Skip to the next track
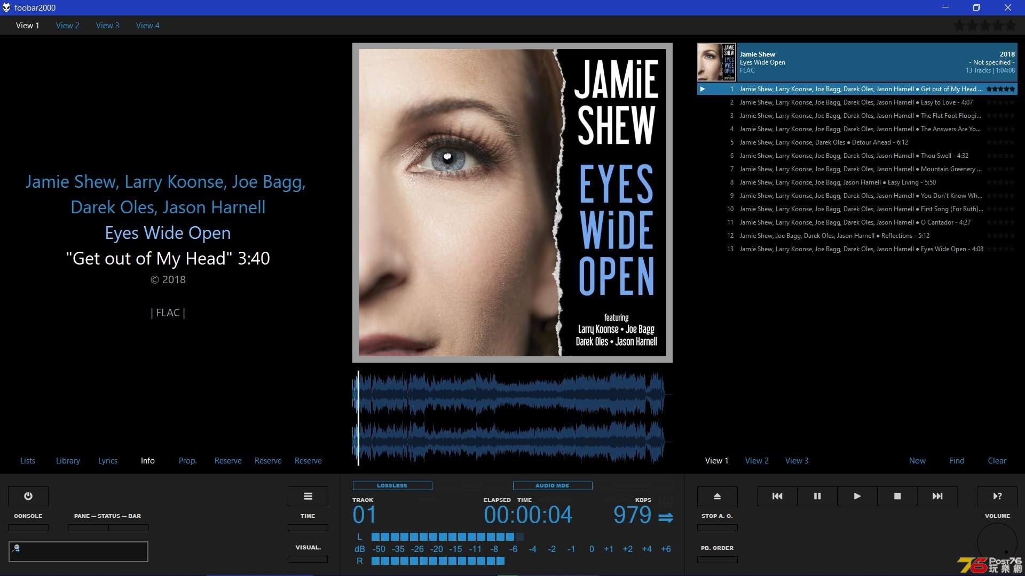Viewport: 1025px width, 576px height. click(937, 496)
